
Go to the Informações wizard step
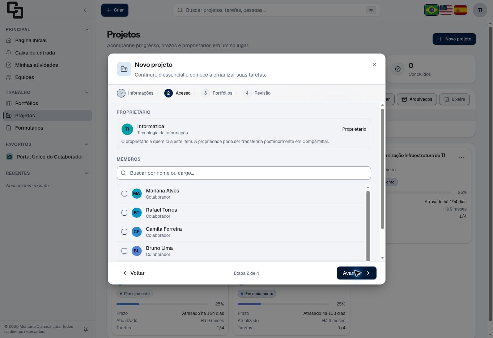135,93
